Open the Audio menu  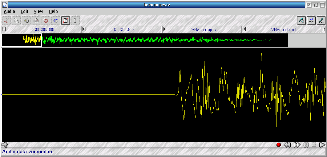(x=9, y=11)
